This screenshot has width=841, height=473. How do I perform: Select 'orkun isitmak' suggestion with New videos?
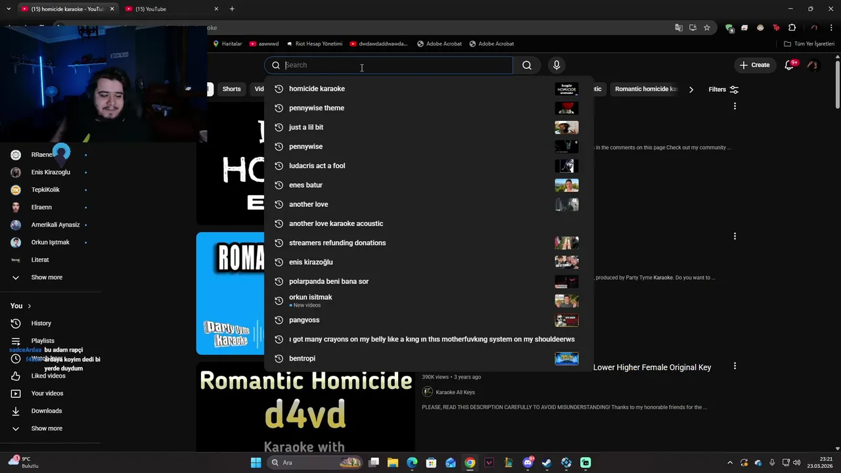(x=428, y=301)
